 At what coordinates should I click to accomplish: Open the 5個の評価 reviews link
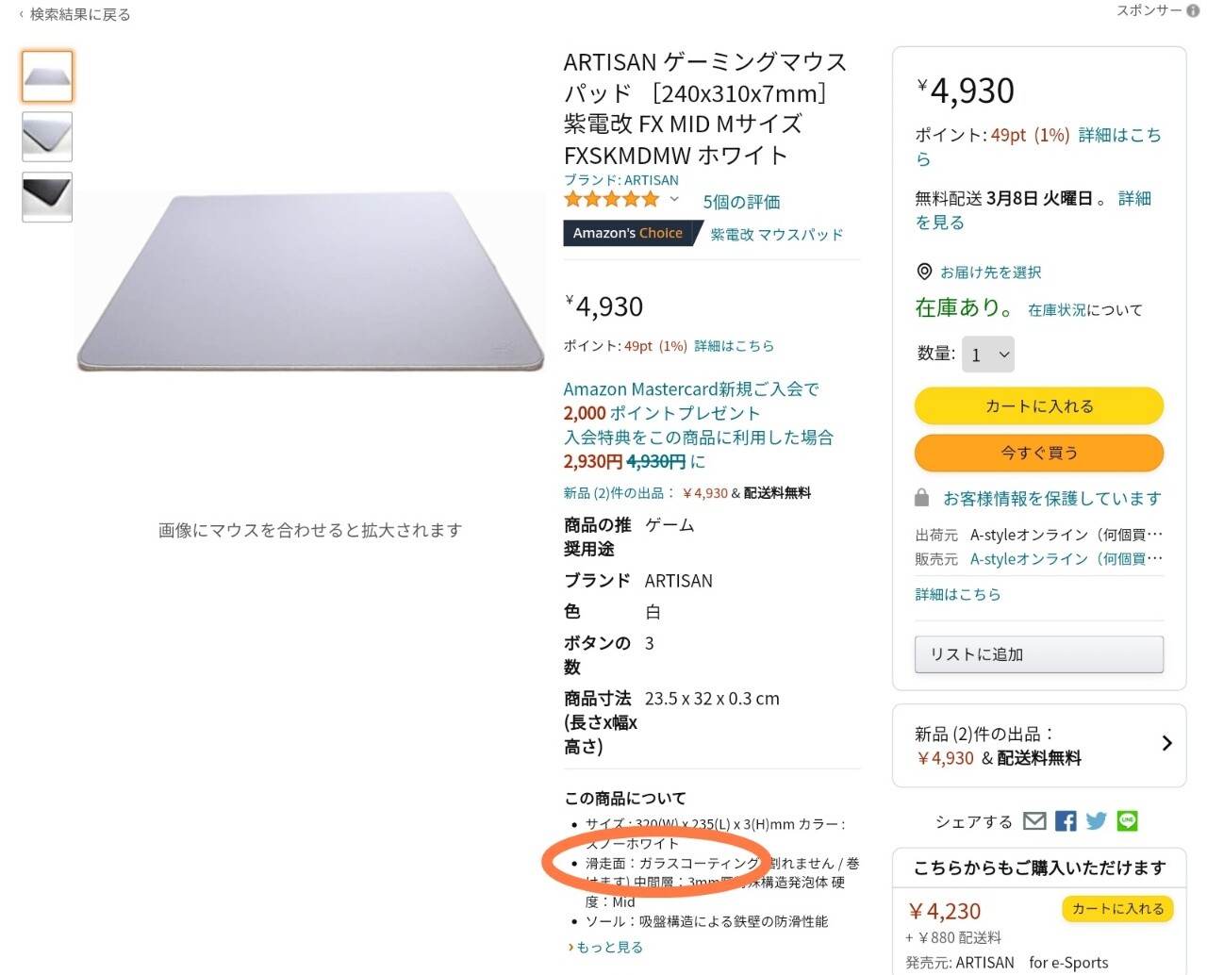click(x=741, y=202)
